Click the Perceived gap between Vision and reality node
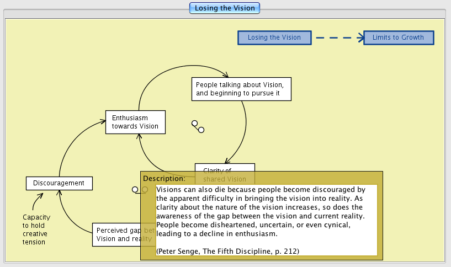Viewport: 451px width, 267px height. [x=116, y=234]
